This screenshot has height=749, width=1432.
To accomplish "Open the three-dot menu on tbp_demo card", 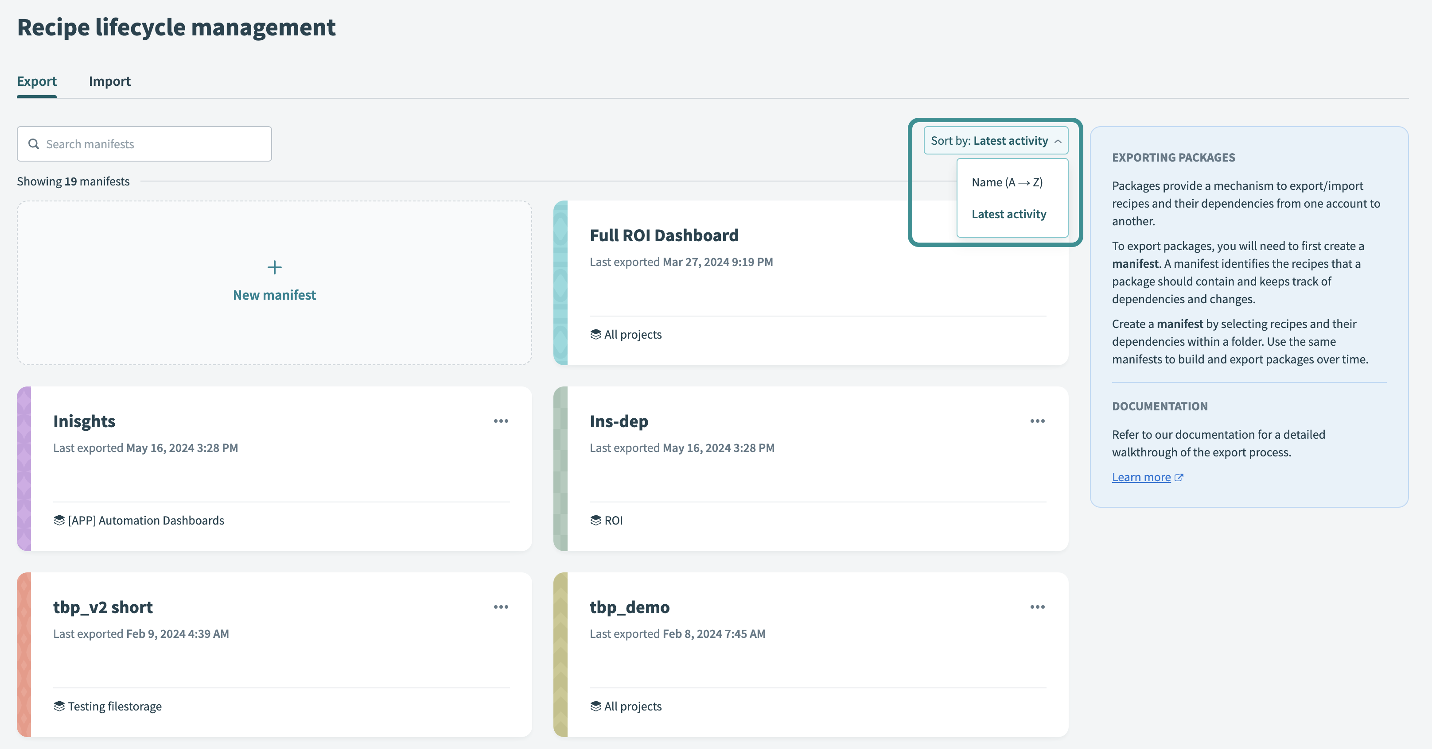I will tap(1037, 607).
